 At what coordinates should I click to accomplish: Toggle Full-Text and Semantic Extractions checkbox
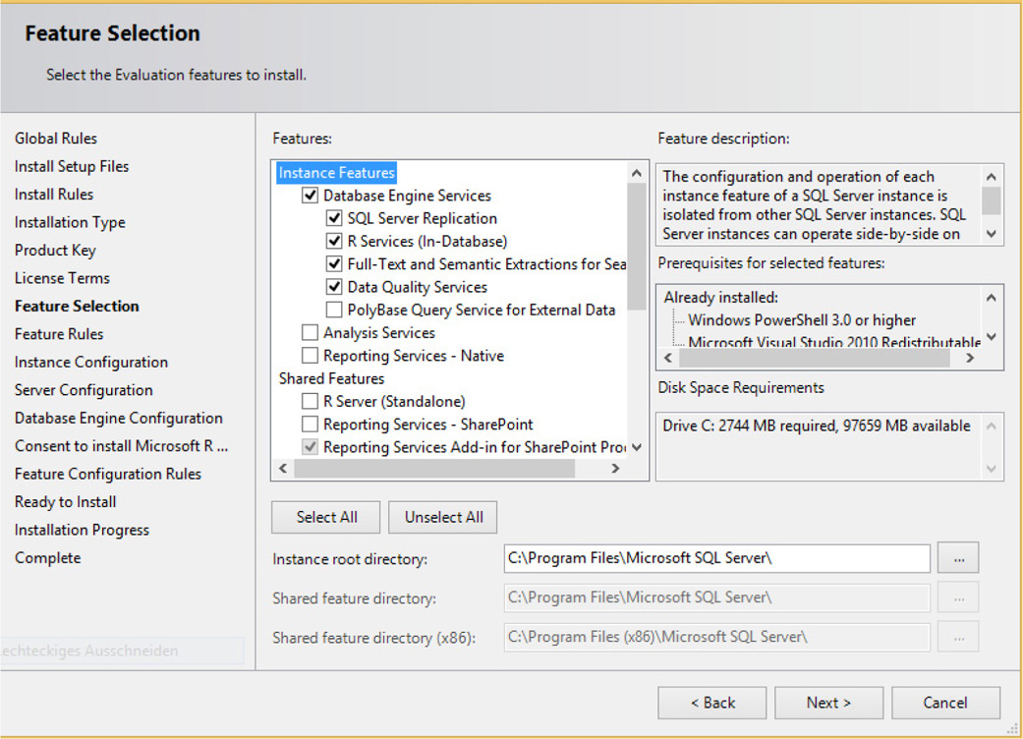point(334,263)
